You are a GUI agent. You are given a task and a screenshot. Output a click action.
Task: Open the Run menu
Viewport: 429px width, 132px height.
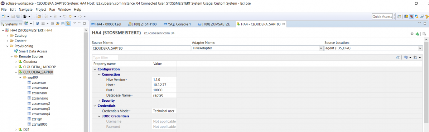(x=52, y=9)
